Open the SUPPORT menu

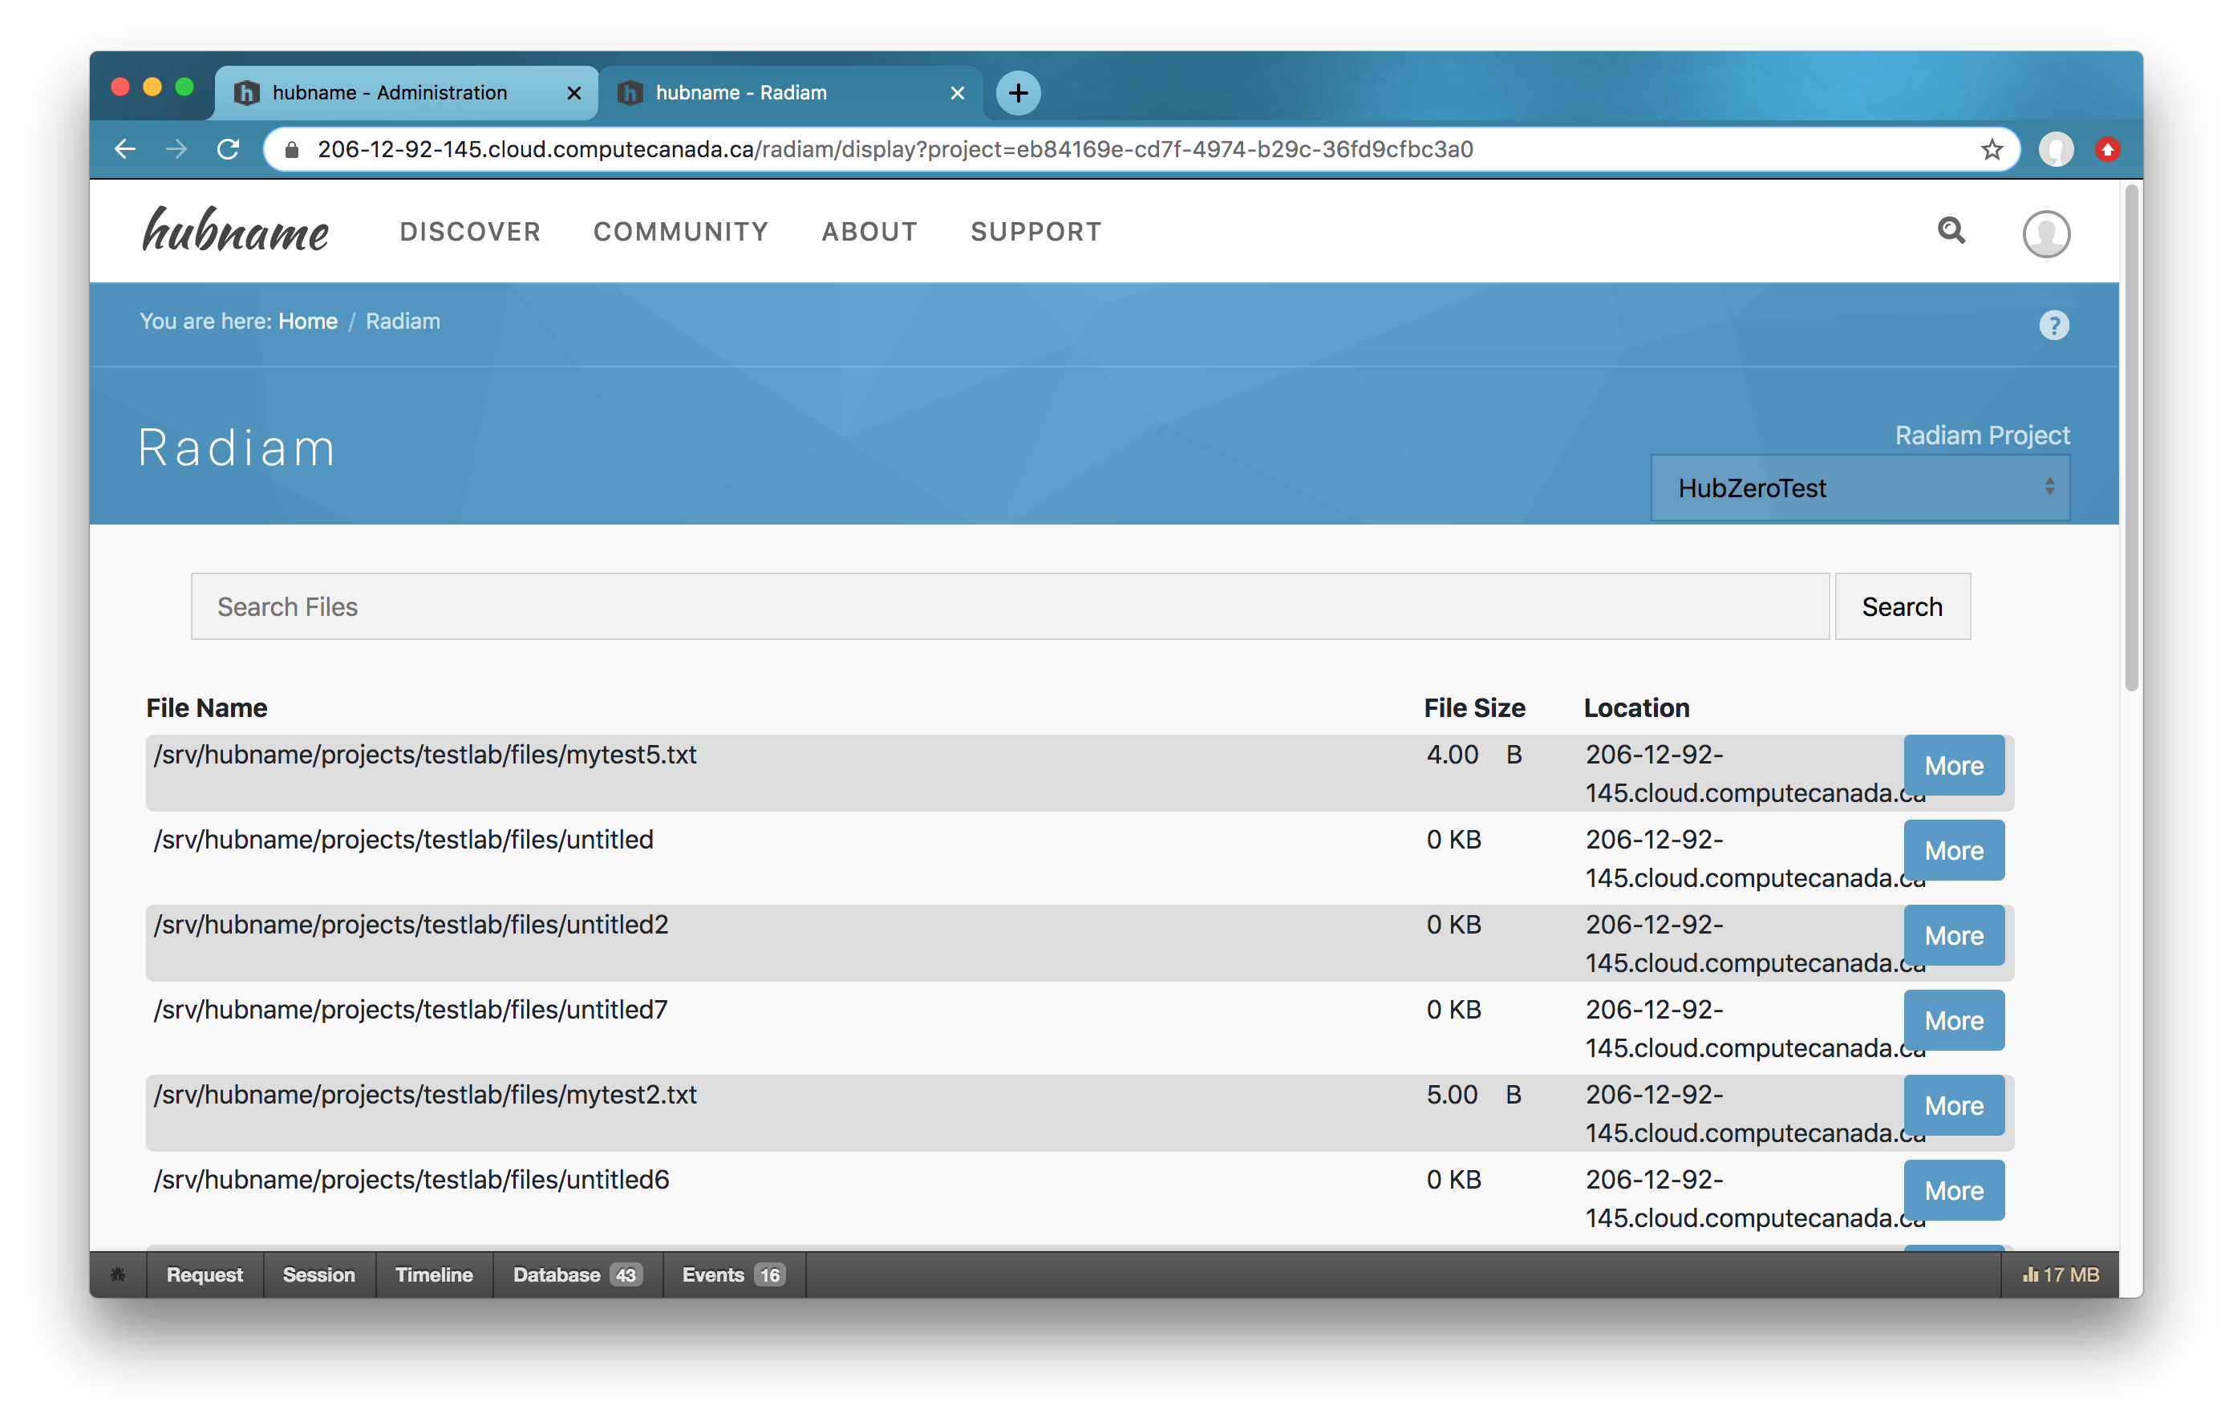pyautogui.click(x=1035, y=232)
